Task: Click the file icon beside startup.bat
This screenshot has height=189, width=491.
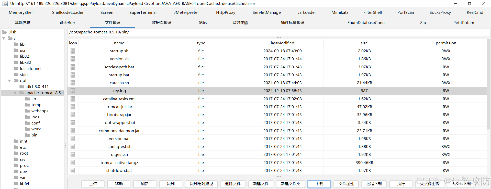Action: (x=73, y=75)
